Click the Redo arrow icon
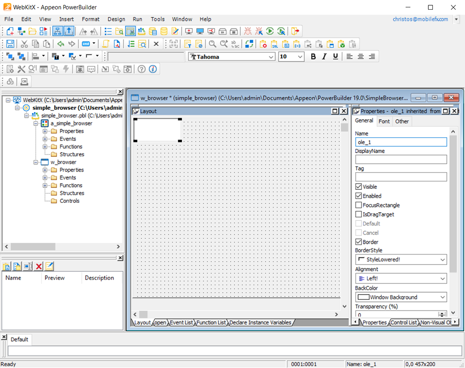 [x=72, y=44]
